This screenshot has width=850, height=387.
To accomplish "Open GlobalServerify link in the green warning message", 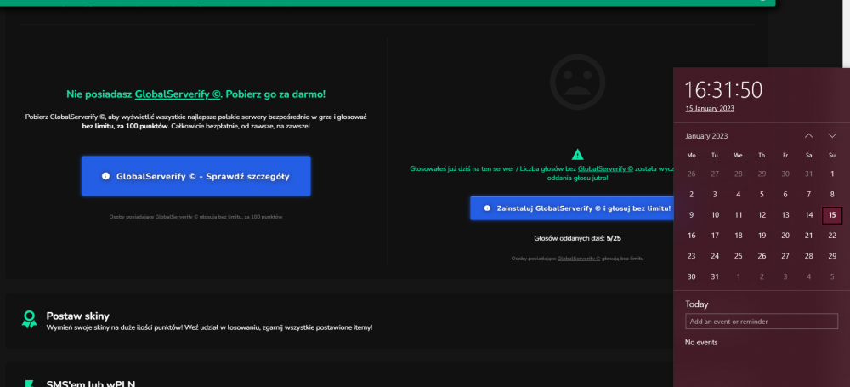I will [605, 168].
